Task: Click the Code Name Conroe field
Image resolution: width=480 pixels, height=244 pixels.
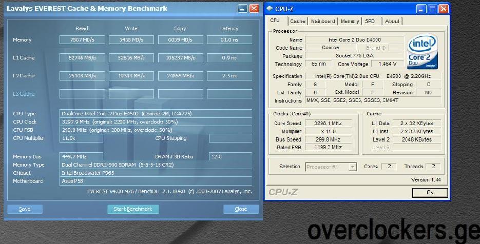Action: tap(331, 48)
